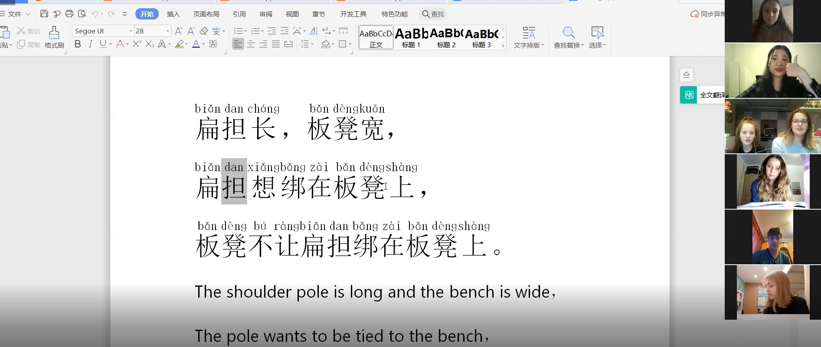Toggle bold formatting
Image resolution: width=821 pixels, height=347 pixels.
78,44
